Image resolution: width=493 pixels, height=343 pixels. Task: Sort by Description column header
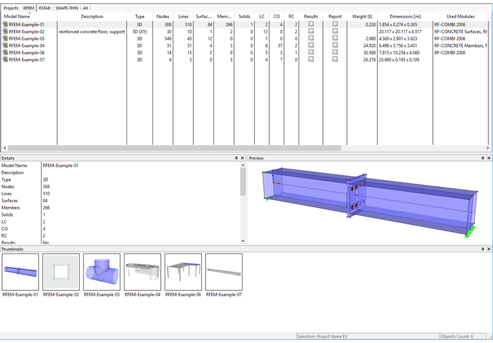tap(92, 16)
